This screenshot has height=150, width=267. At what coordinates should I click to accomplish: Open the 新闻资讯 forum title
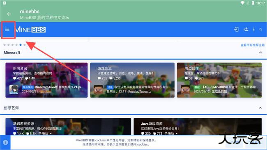click(x=20, y=68)
